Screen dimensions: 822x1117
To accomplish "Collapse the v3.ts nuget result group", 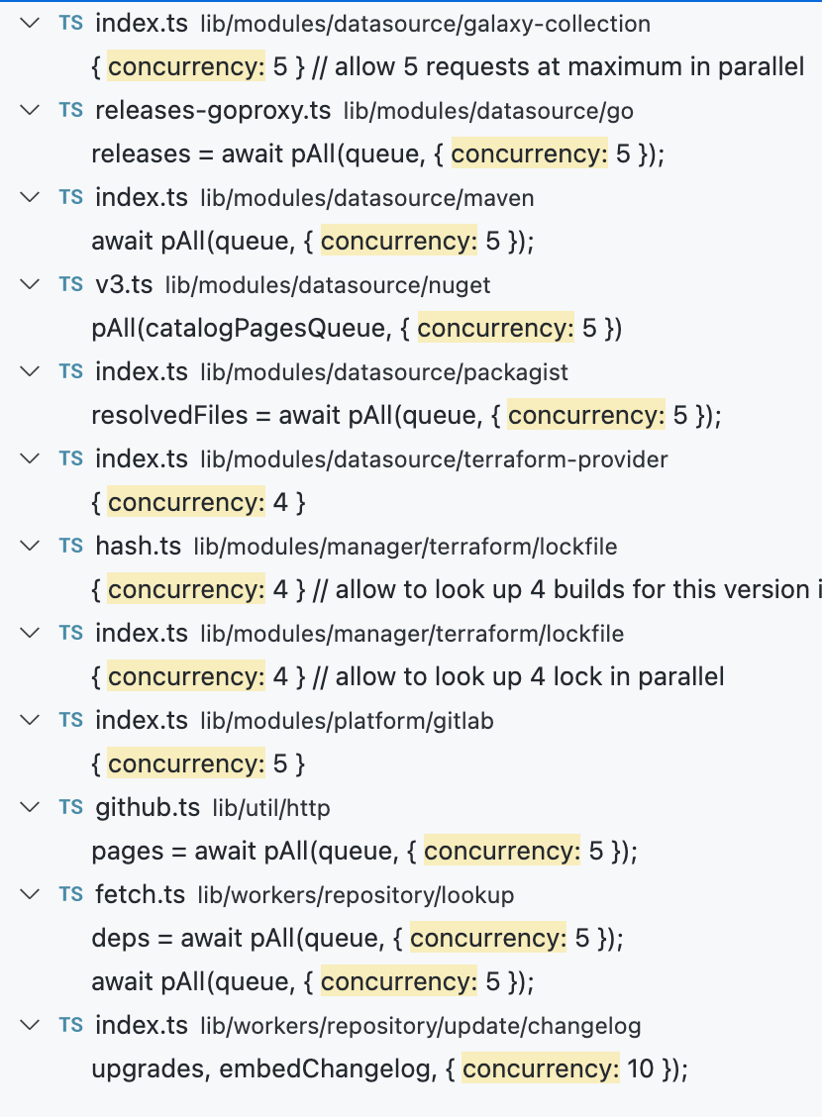I will (x=29, y=284).
